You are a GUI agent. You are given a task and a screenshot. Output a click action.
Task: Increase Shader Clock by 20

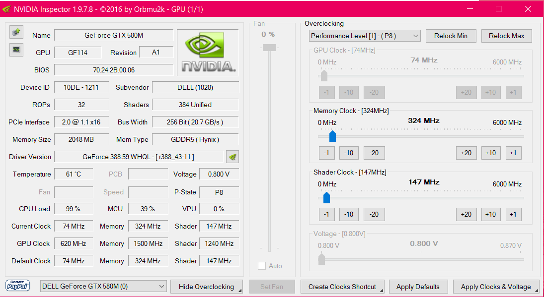[x=466, y=214]
